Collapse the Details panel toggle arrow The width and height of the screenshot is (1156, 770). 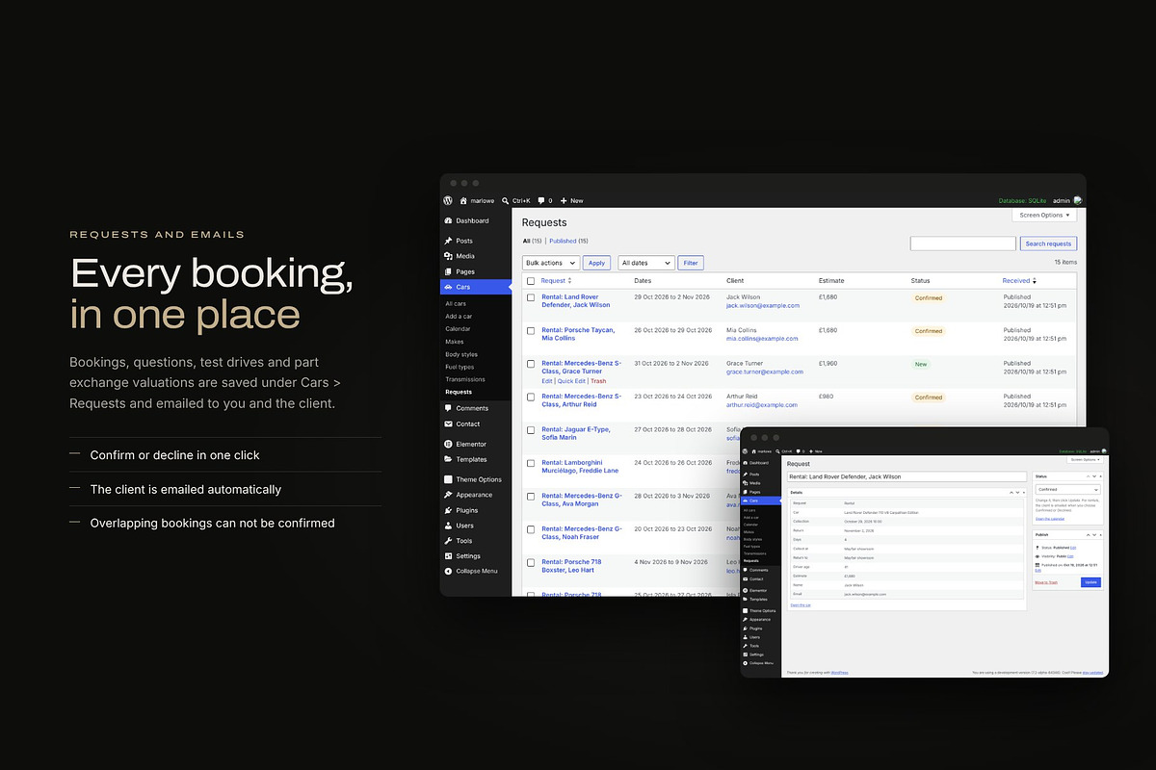(1024, 492)
